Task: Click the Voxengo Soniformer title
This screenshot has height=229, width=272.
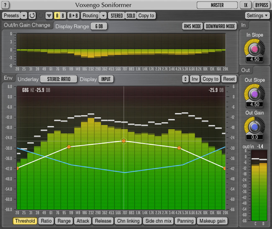Action: [103, 5]
